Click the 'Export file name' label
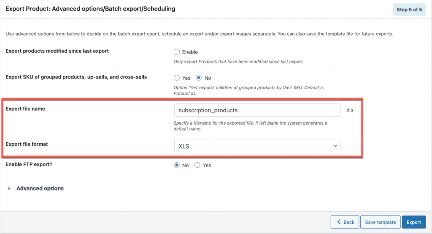432x234 pixels. pos(25,109)
